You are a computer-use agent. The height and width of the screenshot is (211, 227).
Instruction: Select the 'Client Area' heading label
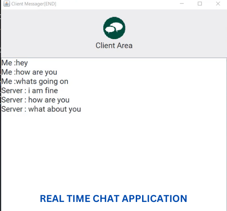(x=114, y=46)
